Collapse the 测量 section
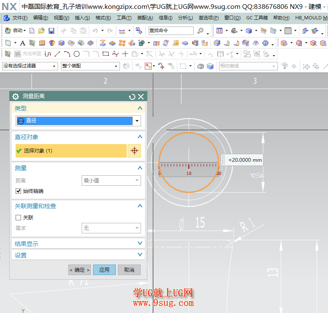Screen dimensions: 328x313 pyautogui.click(x=140, y=168)
